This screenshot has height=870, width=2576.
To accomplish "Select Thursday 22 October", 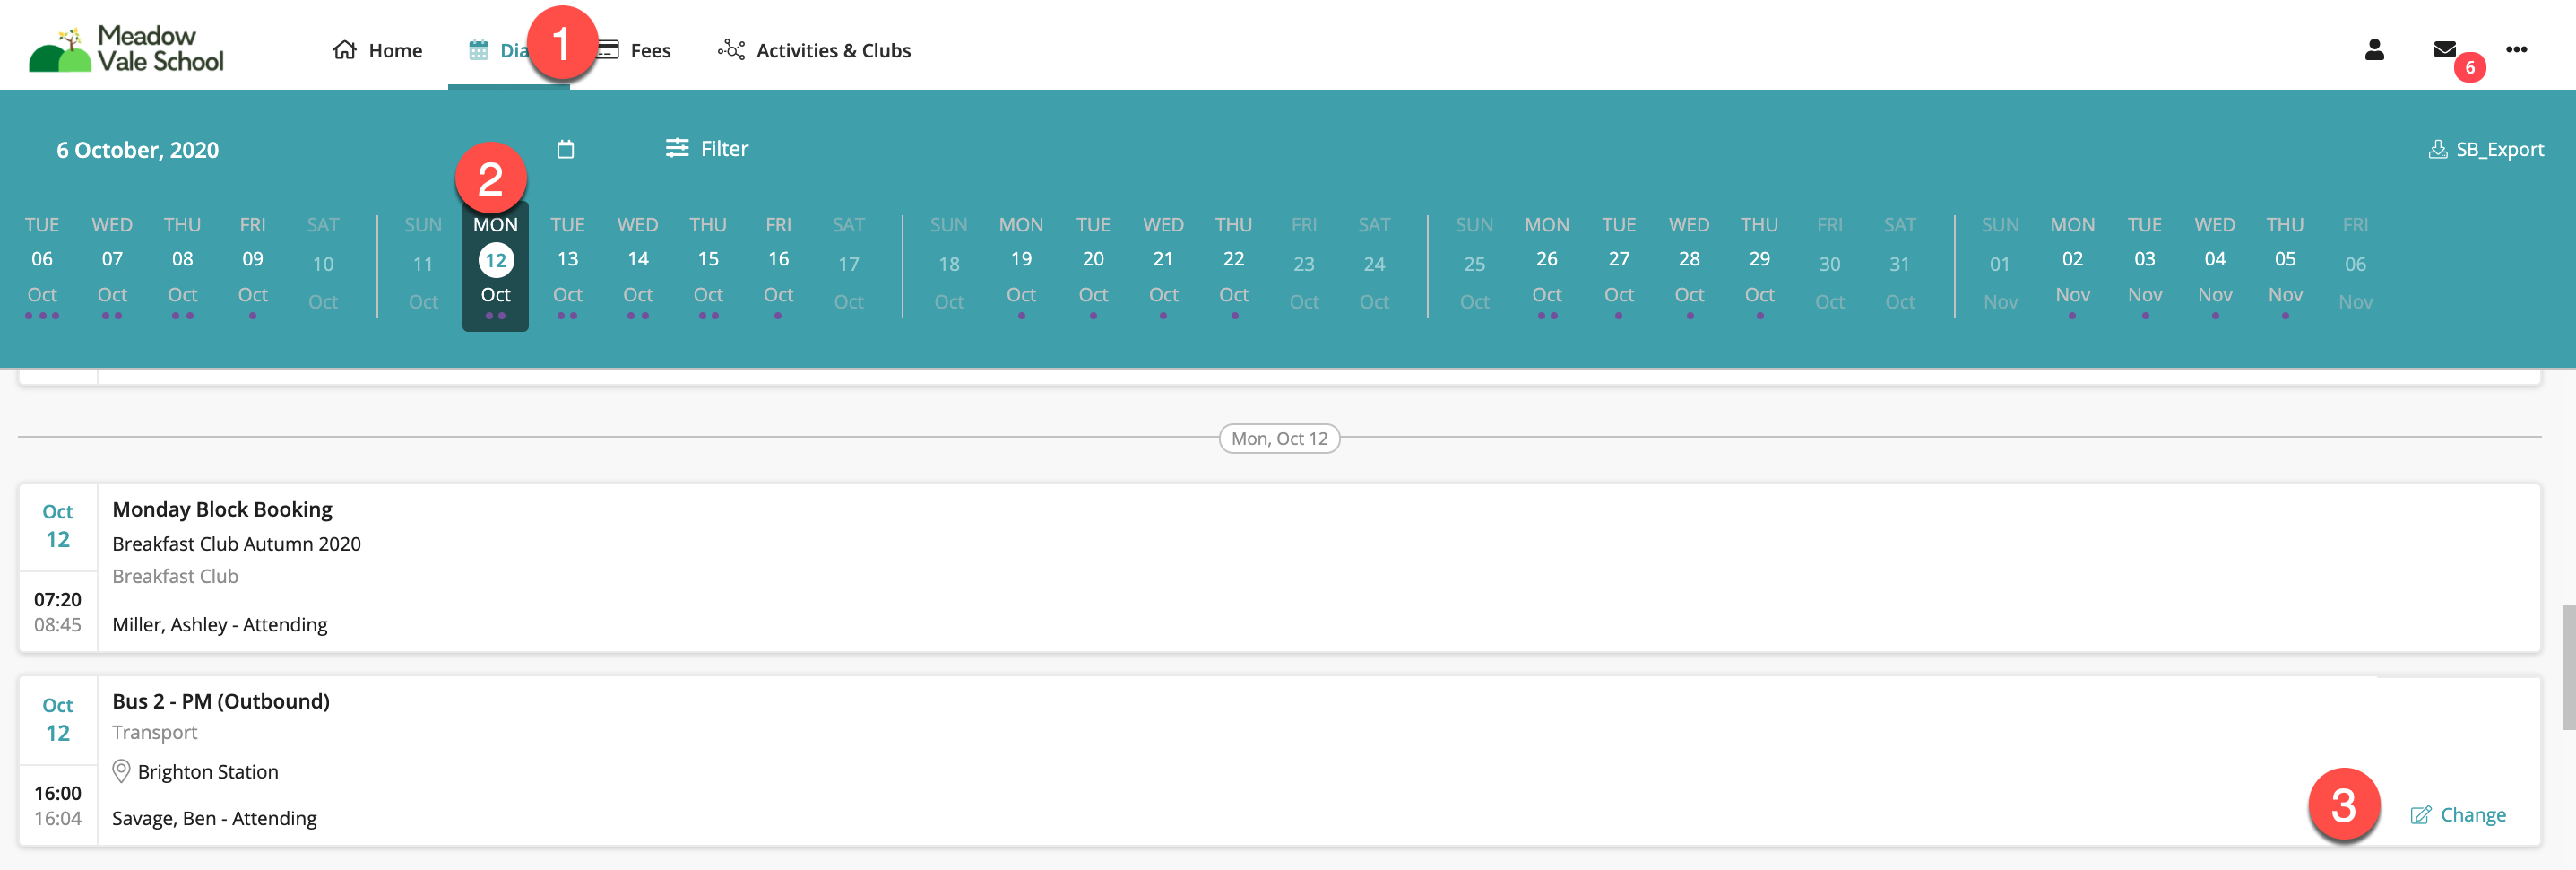I will [x=1234, y=265].
